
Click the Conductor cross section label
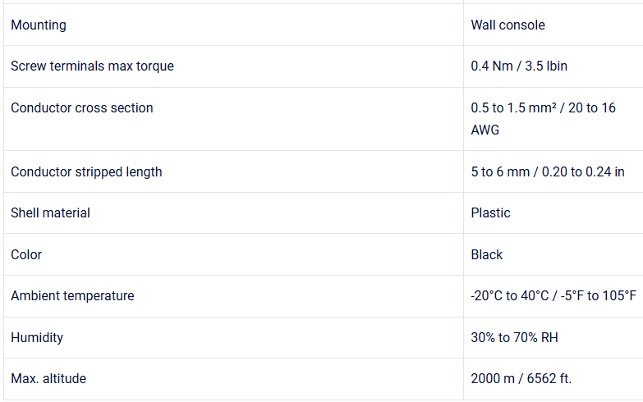(x=81, y=107)
